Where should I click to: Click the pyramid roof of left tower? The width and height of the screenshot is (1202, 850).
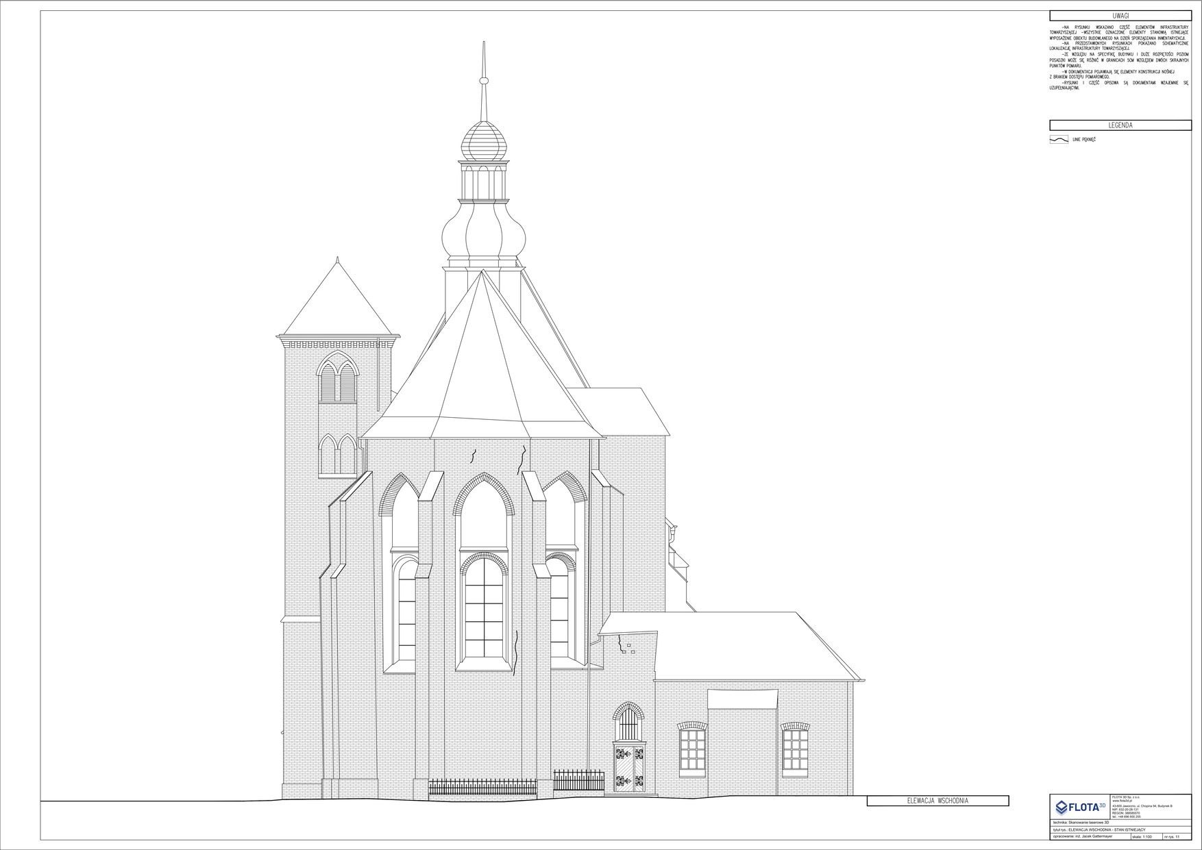click(338, 301)
